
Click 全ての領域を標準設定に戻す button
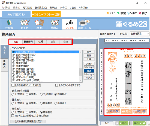click(x=28, y=121)
